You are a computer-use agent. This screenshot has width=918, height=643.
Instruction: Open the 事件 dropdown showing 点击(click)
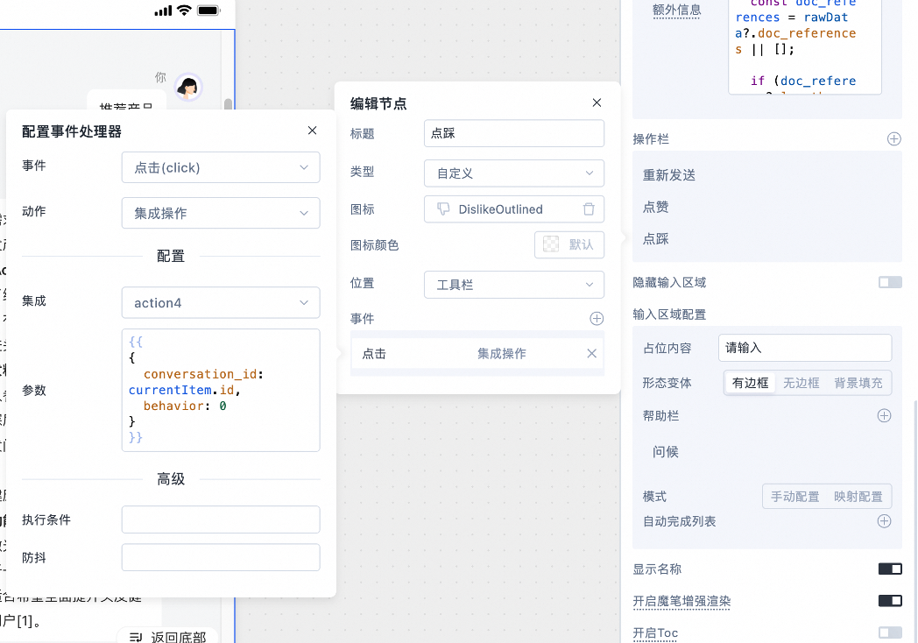(221, 167)
